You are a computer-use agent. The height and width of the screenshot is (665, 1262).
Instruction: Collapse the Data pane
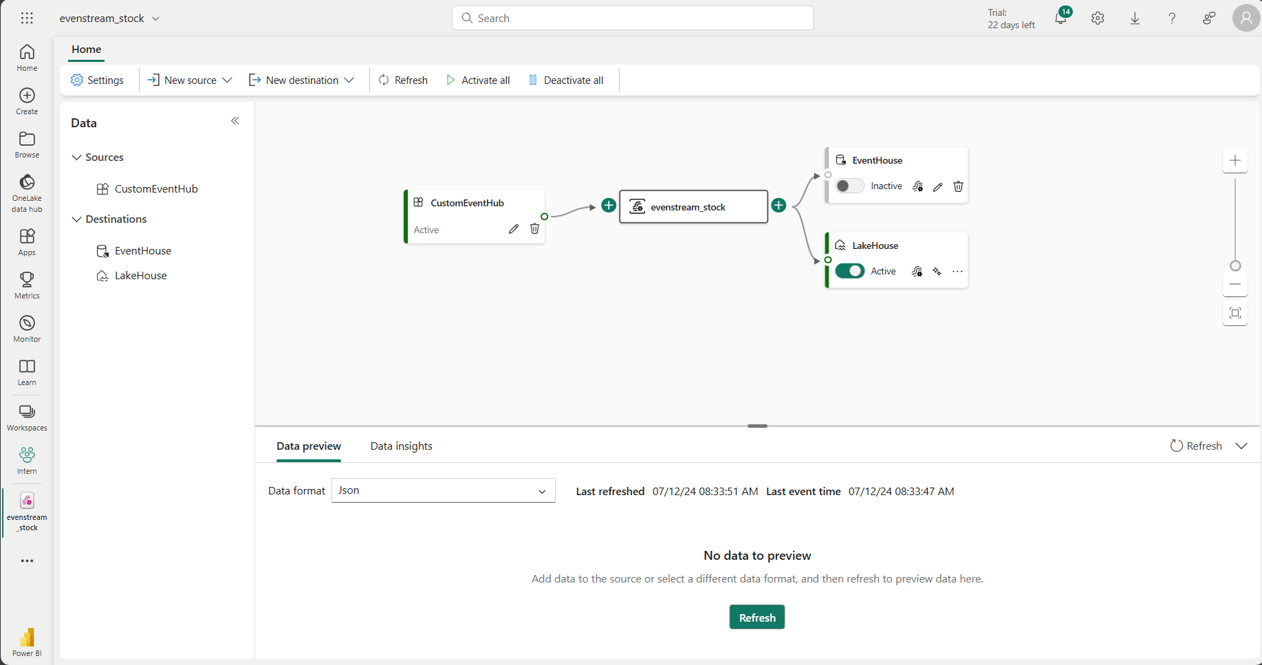(x=235, y=121)
